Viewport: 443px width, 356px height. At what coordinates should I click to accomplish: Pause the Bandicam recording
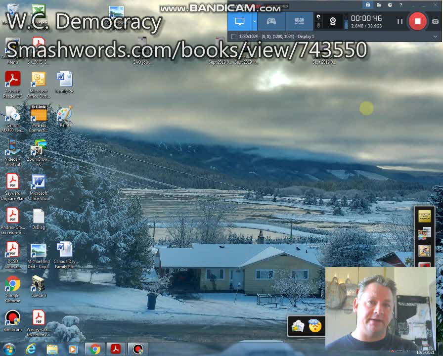pyautogui.click(x=400, y=21)
